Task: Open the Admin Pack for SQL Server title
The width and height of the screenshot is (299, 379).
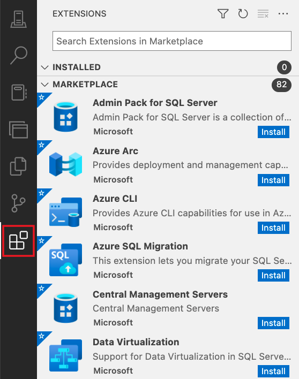Action: [155, 103]
